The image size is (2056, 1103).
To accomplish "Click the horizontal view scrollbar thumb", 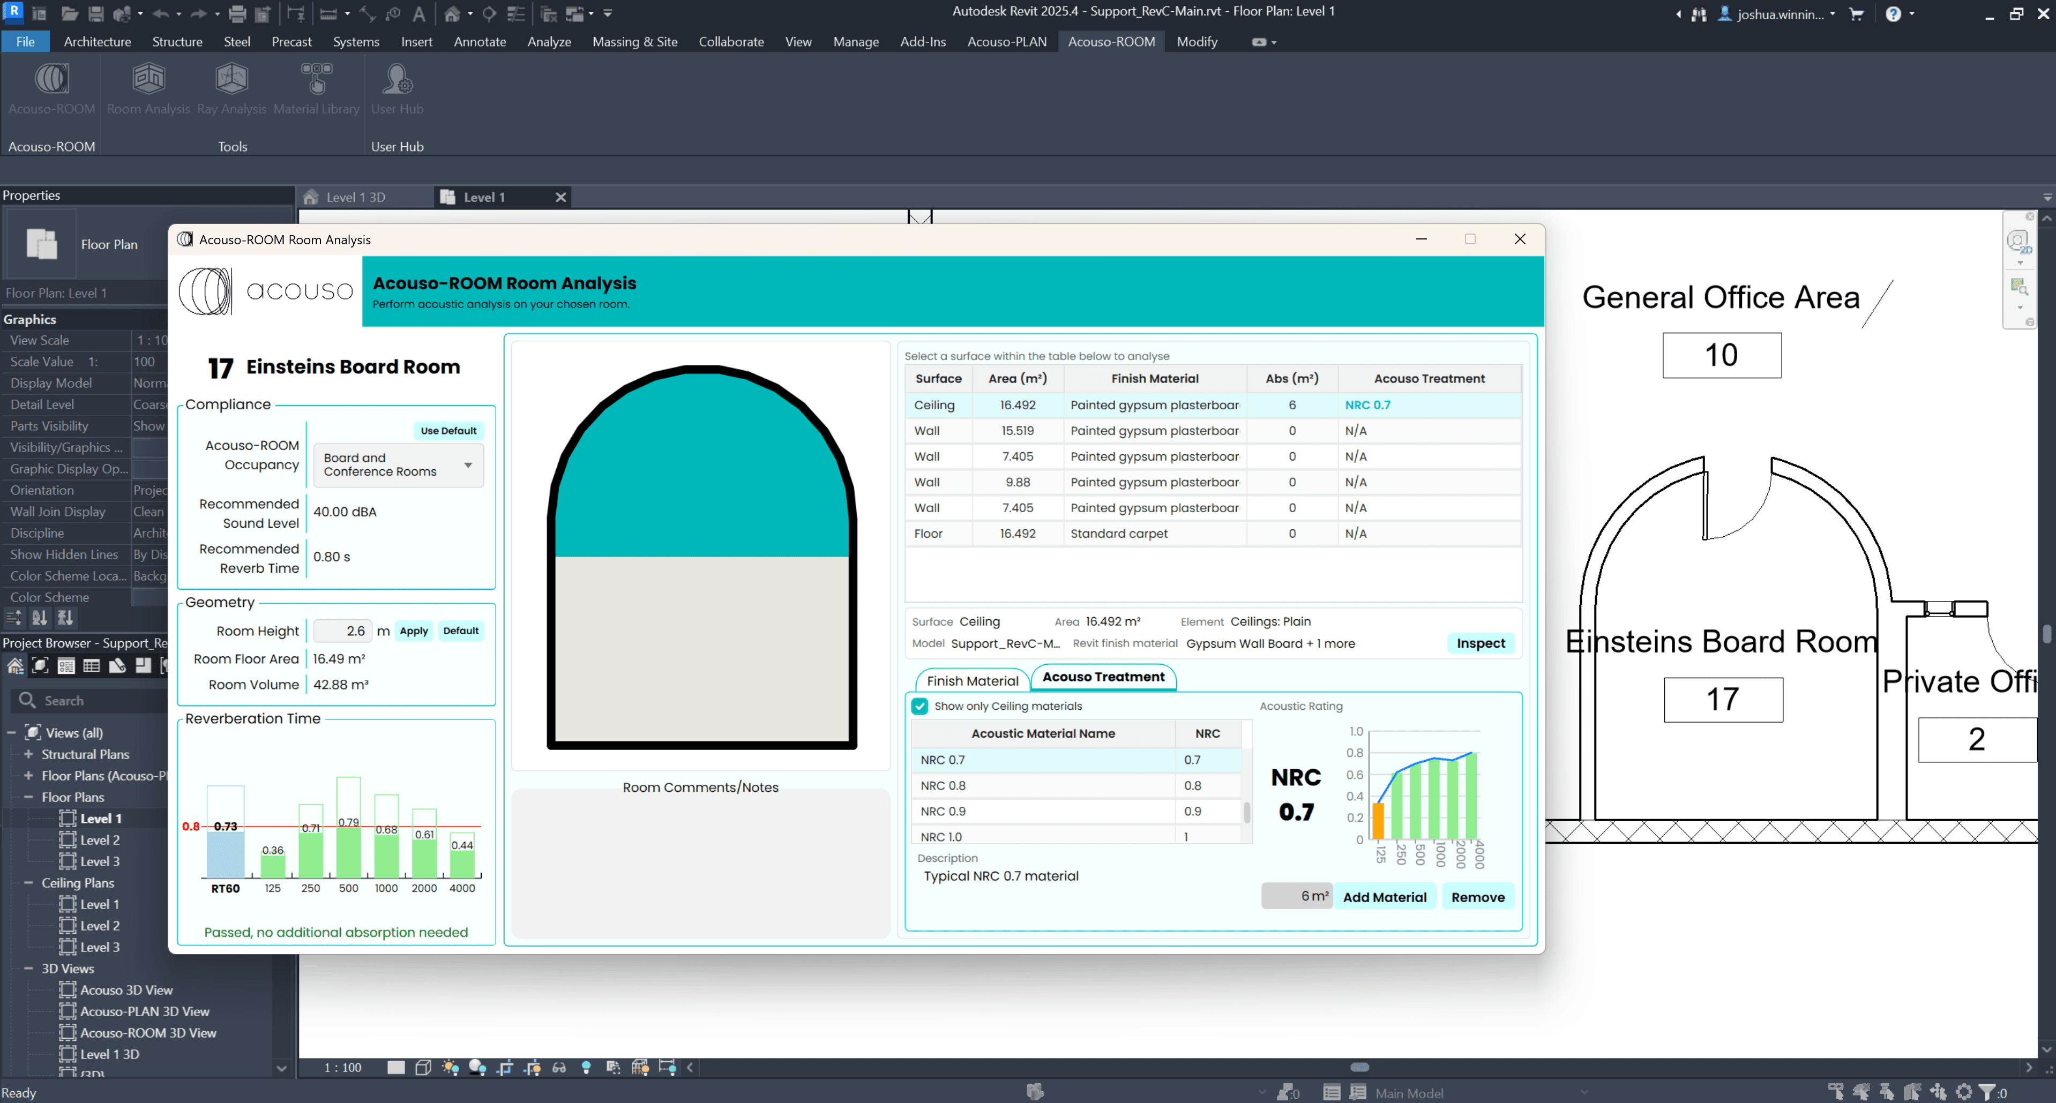I will click(1359, 1067).
